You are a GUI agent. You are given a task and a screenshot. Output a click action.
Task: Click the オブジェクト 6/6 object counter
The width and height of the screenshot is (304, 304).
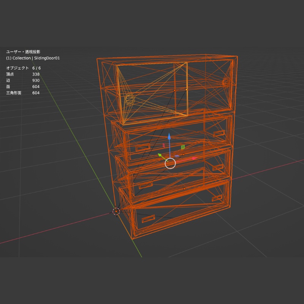[x=23, y=68]
